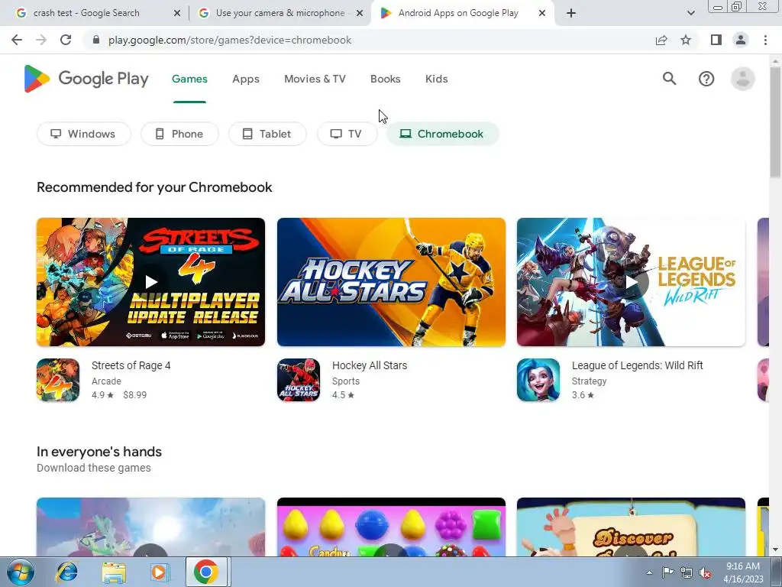Play the Streets of Rage 4 trailer
Image resolution: width=782 pixels, height=587 pixels.
click(150, 282)
